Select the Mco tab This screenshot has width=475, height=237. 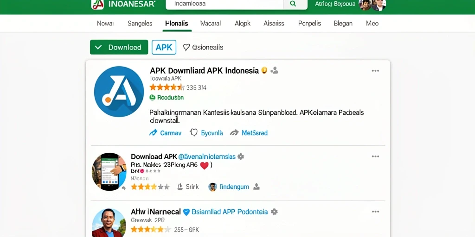(372, 23)
